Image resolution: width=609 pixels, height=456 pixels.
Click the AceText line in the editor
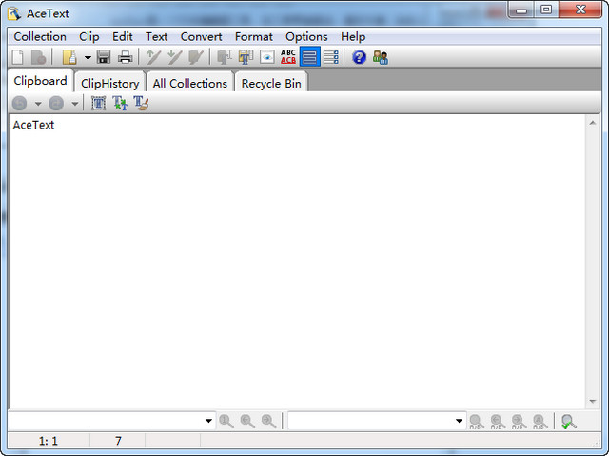click(x=34, y=125)
